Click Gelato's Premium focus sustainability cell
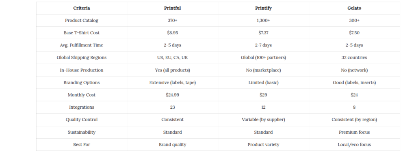The width and height of the screenshot is (416, 154). coord(354,132)
